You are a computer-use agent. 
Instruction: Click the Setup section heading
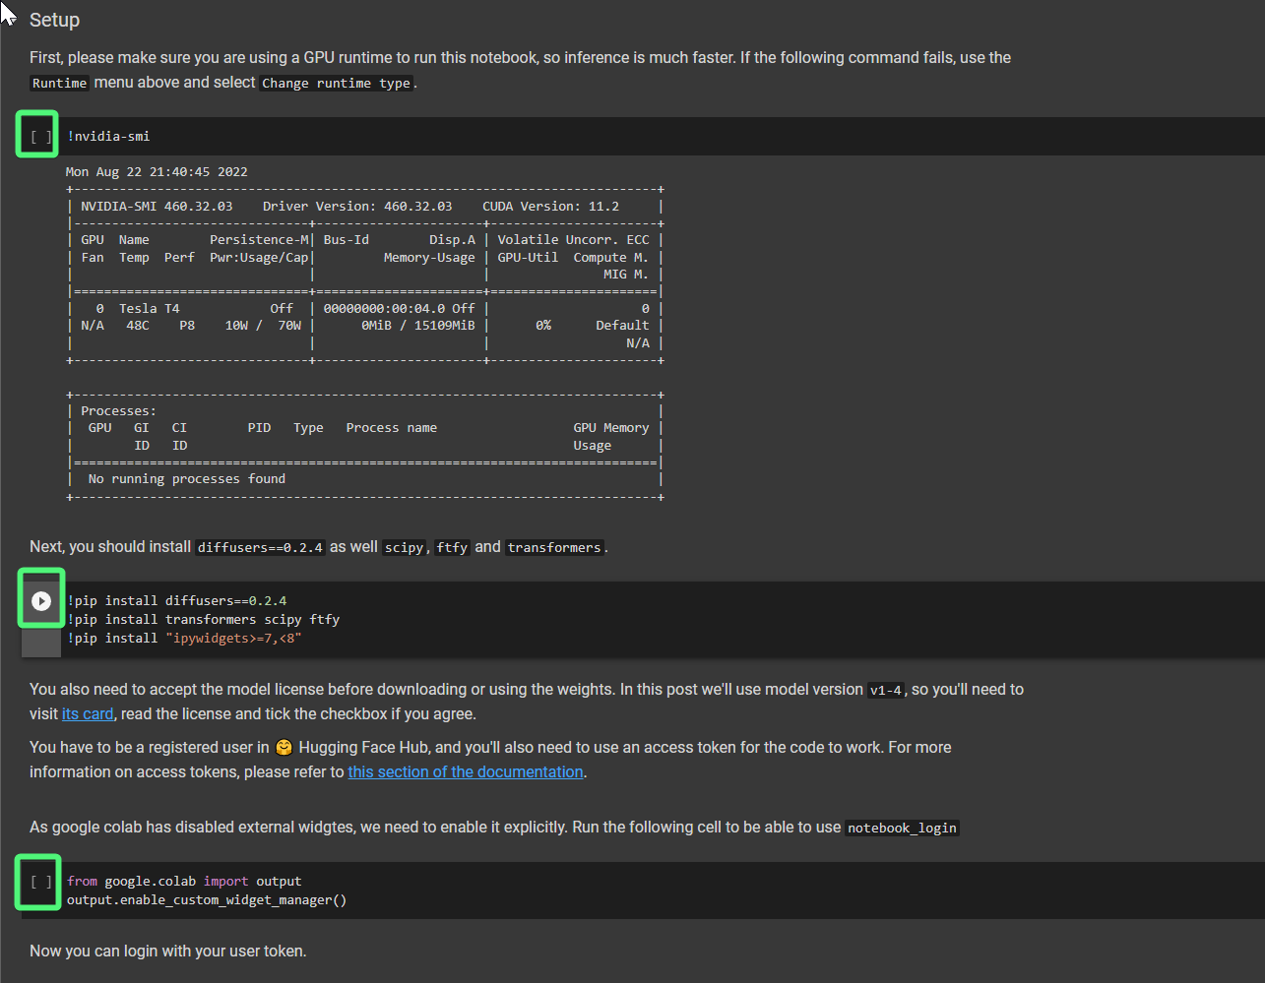pos(54,20)
